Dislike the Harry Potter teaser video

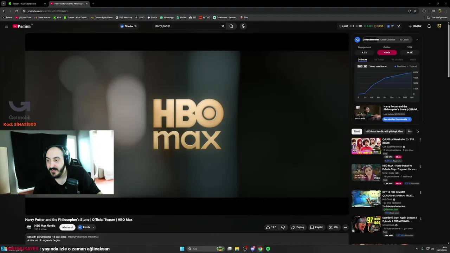pos(283,227)
